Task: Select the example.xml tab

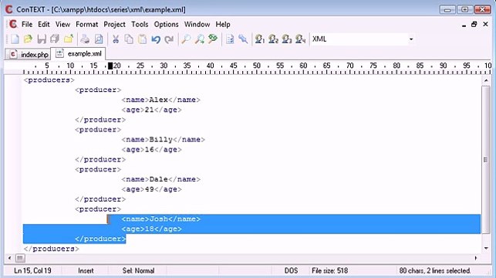Action: point(79,53)
